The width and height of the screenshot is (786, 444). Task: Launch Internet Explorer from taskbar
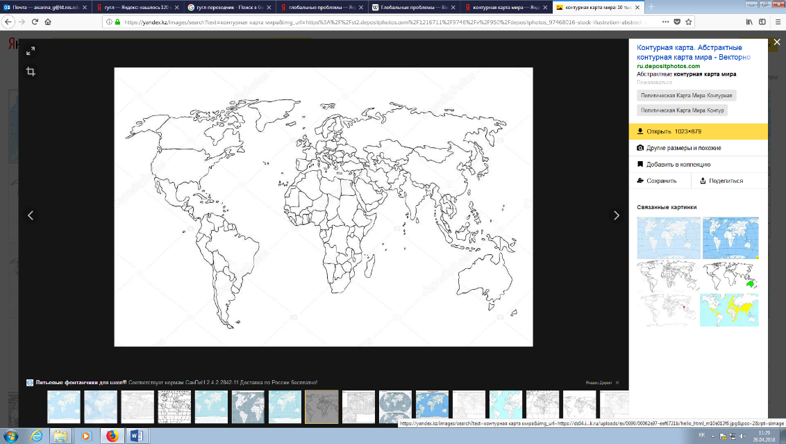point(37,436)
